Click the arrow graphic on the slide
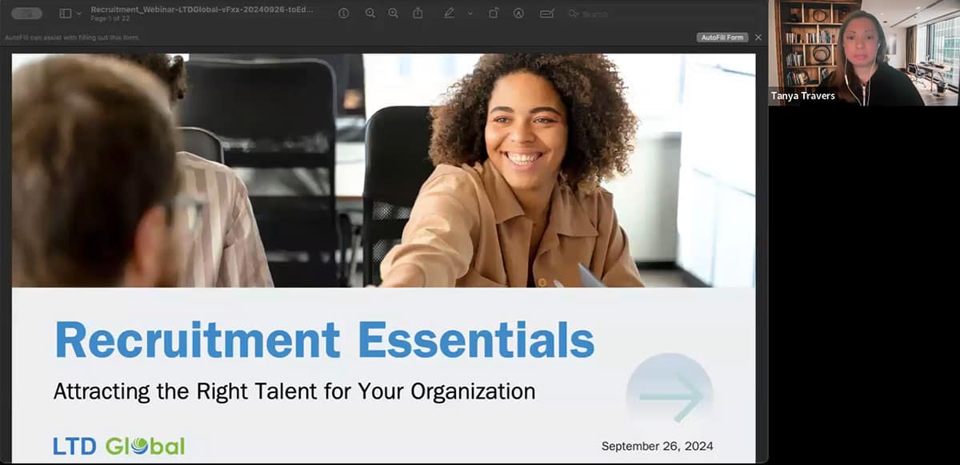Screen dimensions: 960x465 670,395
